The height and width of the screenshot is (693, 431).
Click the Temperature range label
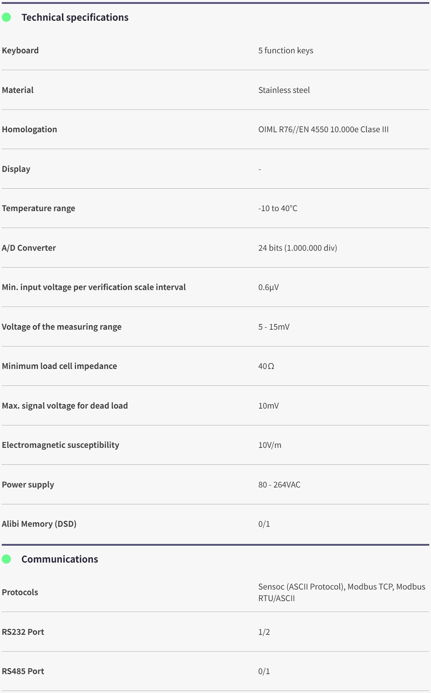tap(38, 208)
